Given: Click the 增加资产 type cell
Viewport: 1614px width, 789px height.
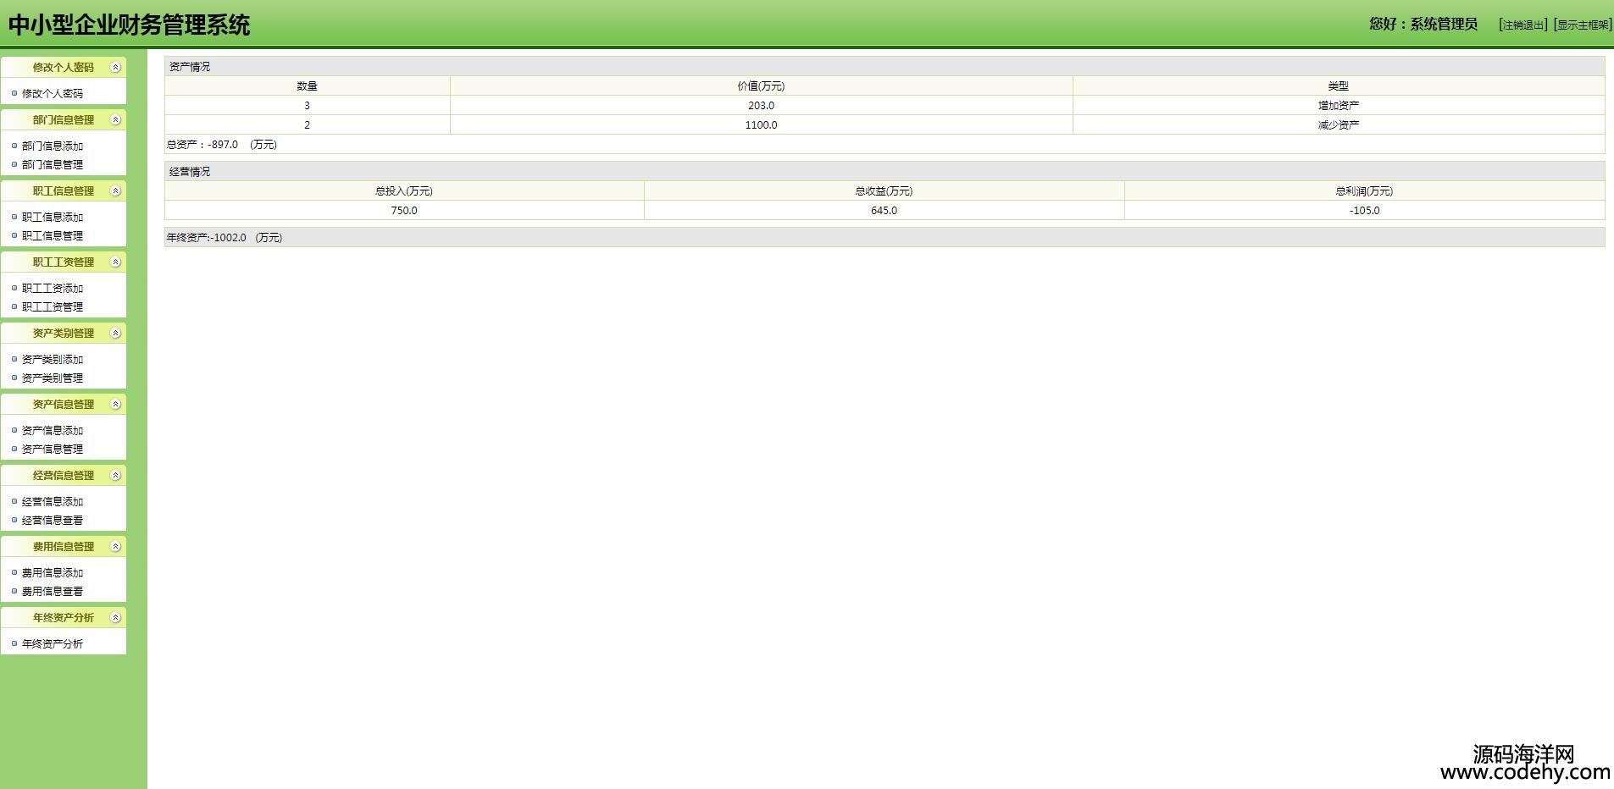Looking at the screenshot, I should point(1339,106).
